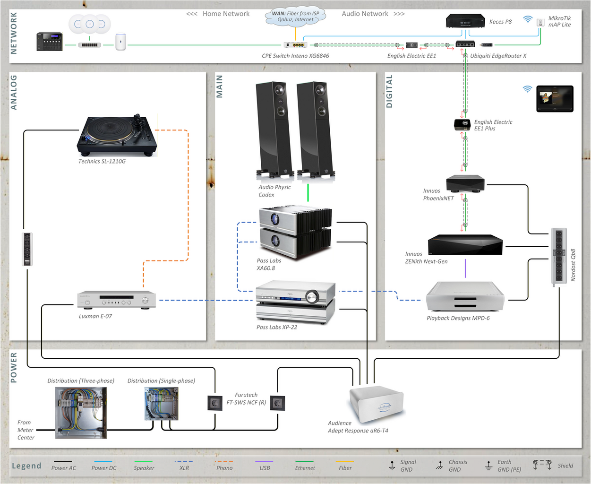Click the power strip in Analog section

(x=27, y=249)
